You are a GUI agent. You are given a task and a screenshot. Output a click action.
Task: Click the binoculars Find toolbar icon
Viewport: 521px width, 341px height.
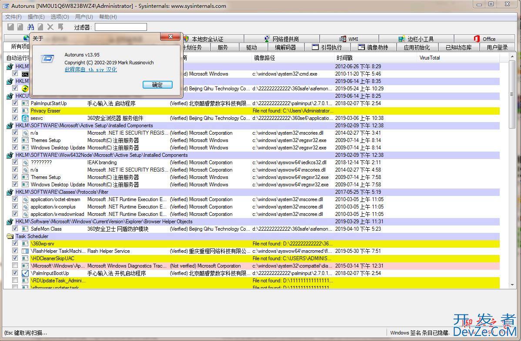click(30, 27)
